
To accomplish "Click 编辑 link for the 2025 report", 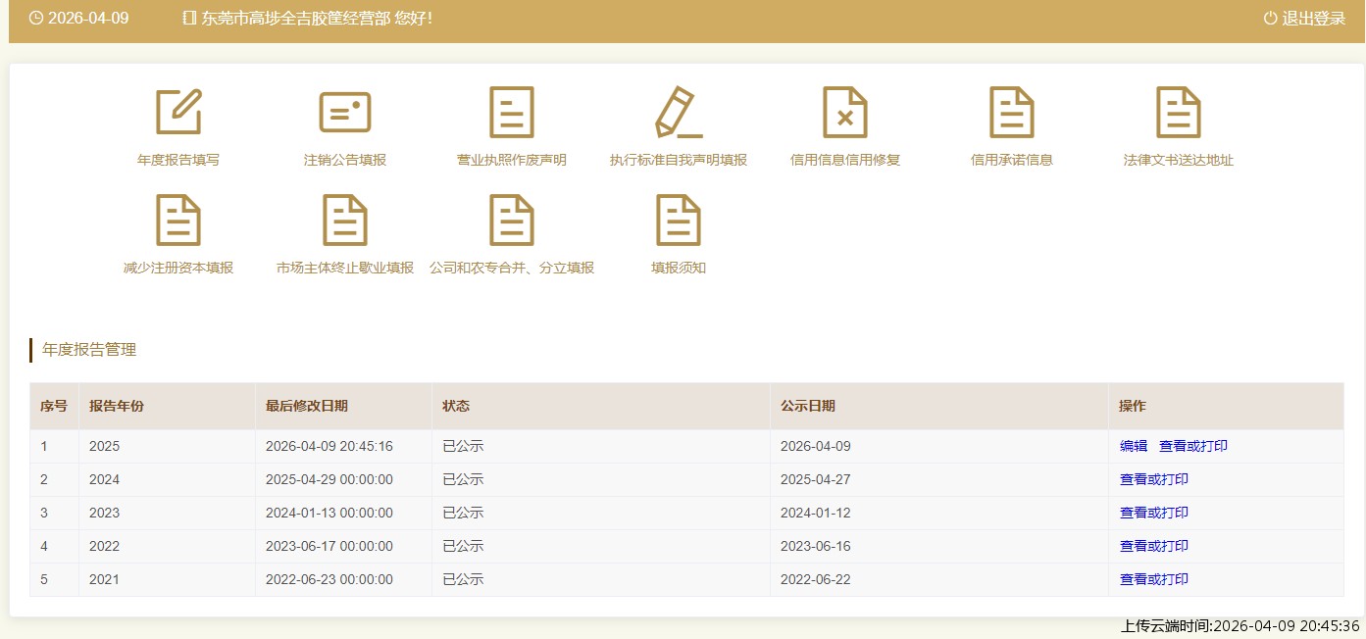I will tap(1134, 446).
